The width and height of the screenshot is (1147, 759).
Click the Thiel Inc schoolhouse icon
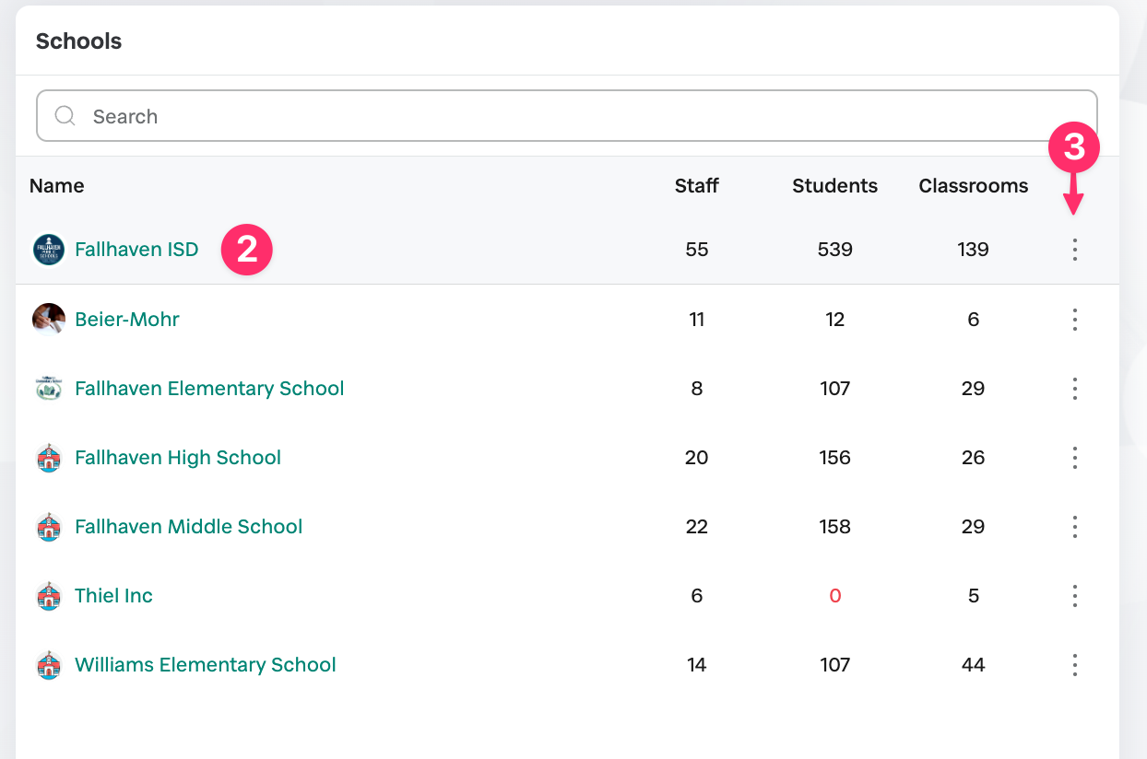tap(49, 596)
